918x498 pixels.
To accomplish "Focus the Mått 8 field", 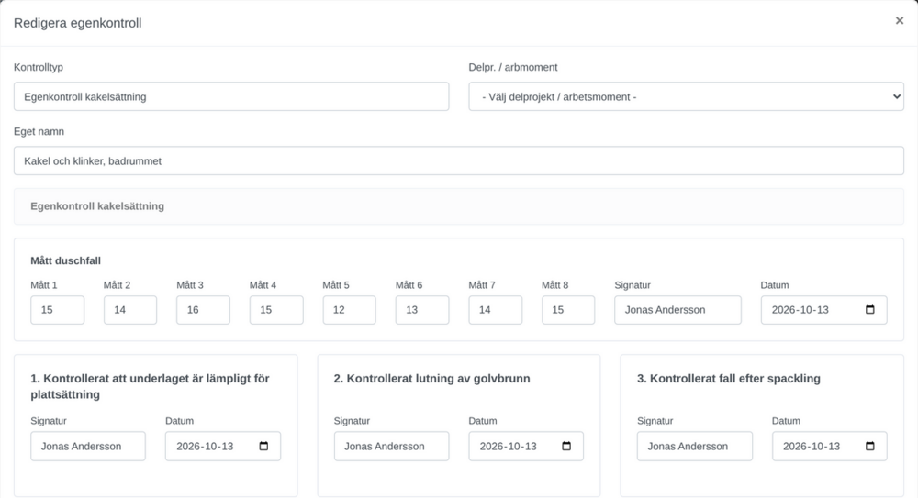I will (x=568, y=310).
